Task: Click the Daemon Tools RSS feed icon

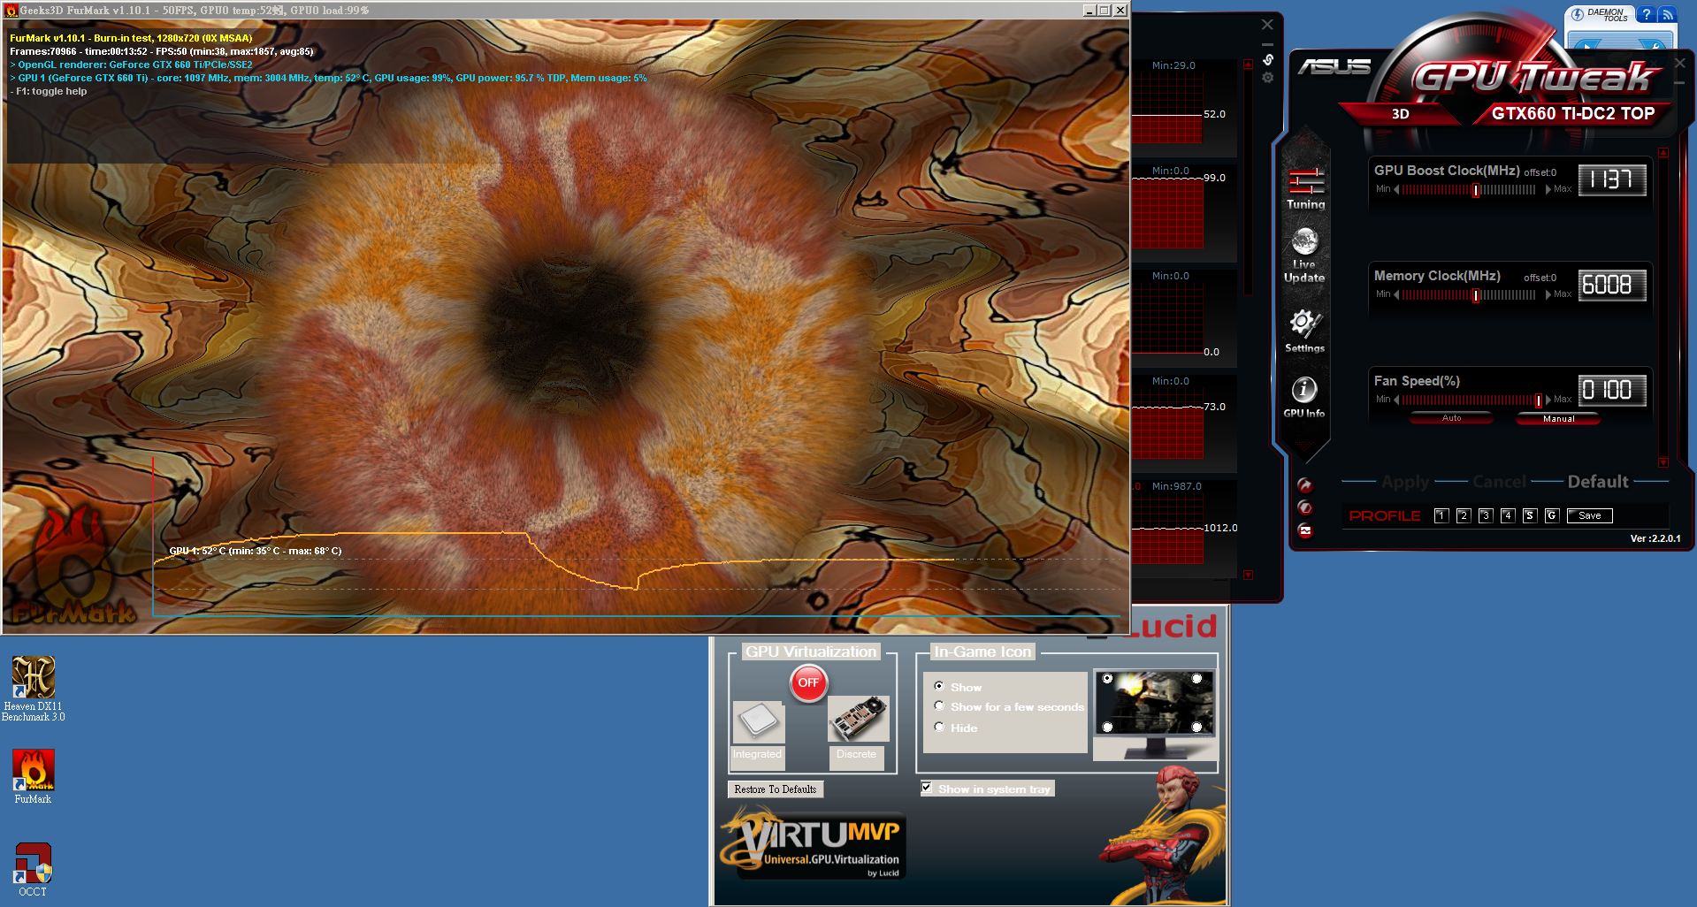Action: [1667, 14]
